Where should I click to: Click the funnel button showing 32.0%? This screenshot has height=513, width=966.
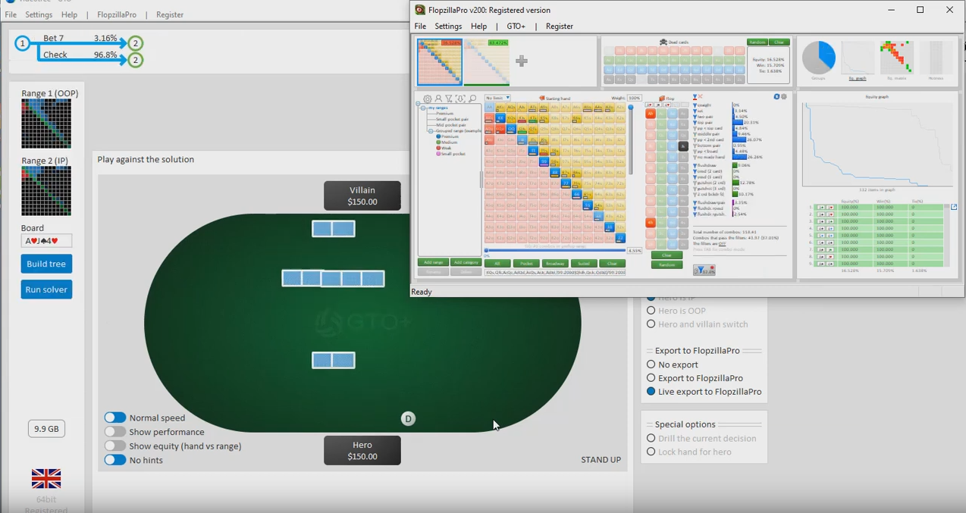tap(704, 271)
